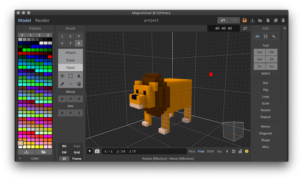Screen dimensions: 303x181
Task: Select palette page tab 0
Action: pyautogui.click(x=22, y=35)
